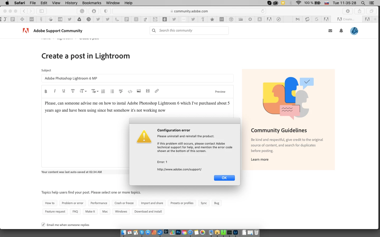Click the search magnifier in community search
380x237 pixels.
click(154, 31)
